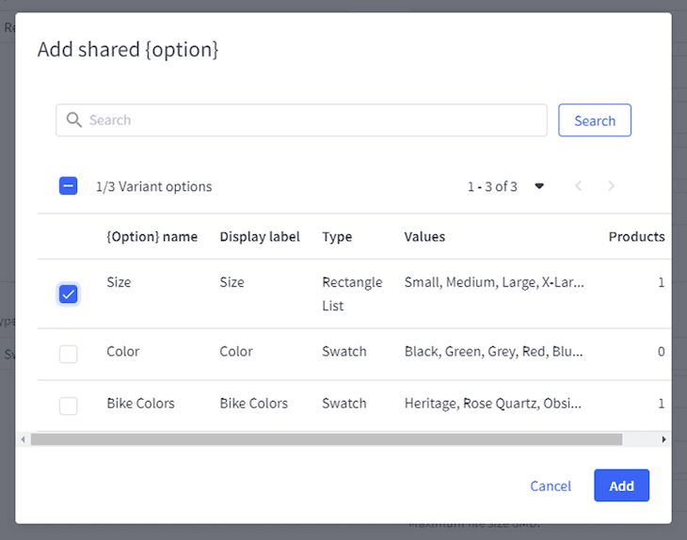This screenshot has height=540, width=687.
Task: Go to next page chevron
Action: (611, 186)
